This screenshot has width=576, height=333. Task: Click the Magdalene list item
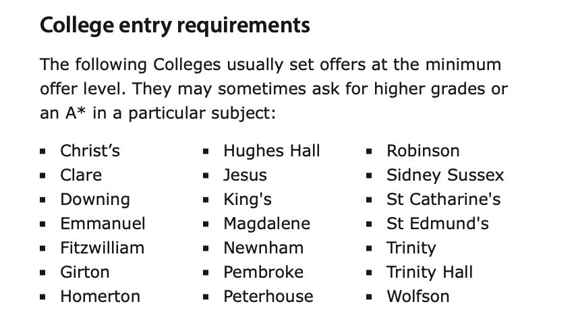pos(266,224)
